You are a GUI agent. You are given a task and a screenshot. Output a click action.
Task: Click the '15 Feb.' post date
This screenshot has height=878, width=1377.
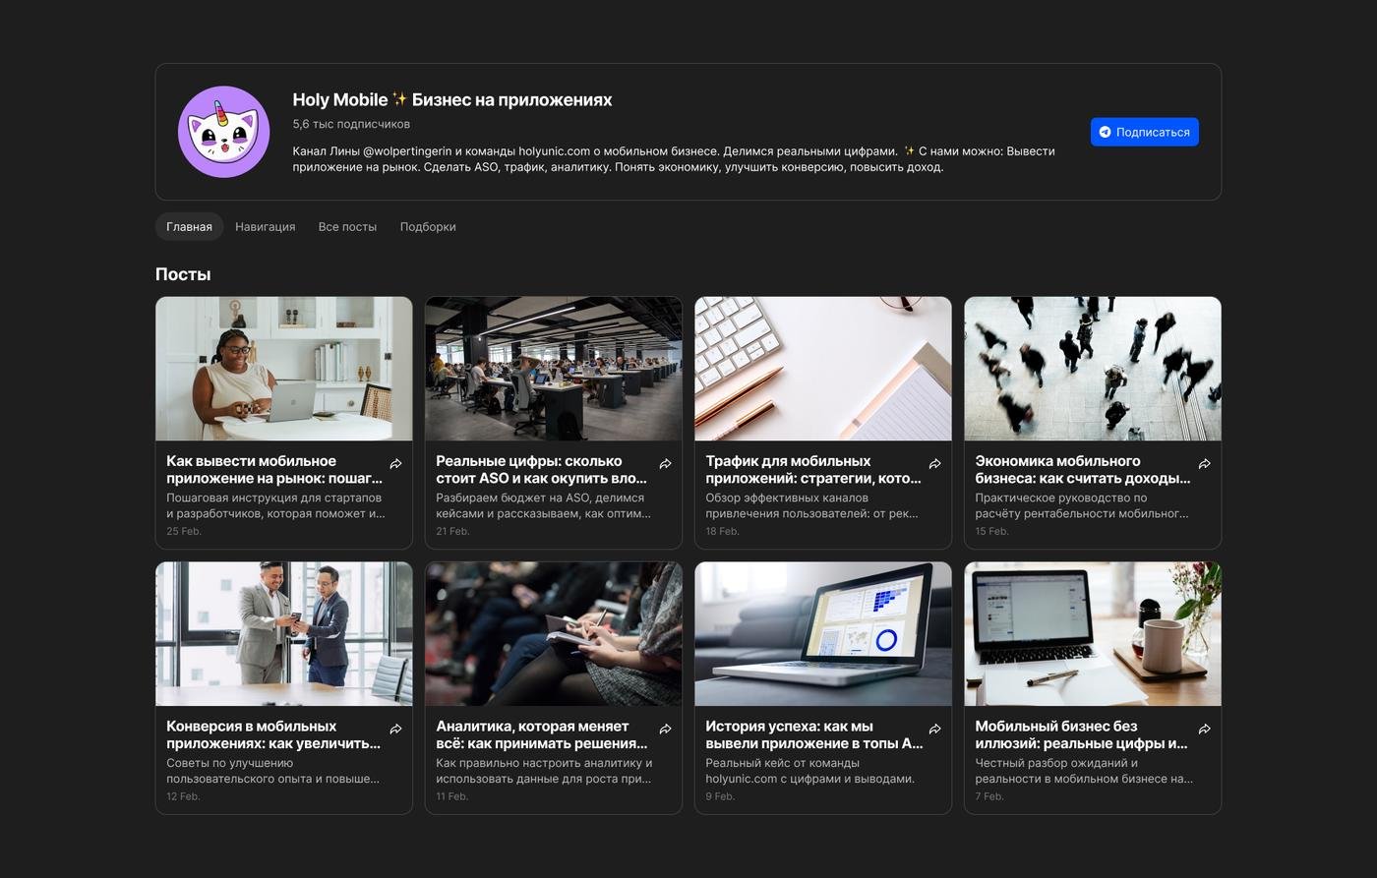991,531
